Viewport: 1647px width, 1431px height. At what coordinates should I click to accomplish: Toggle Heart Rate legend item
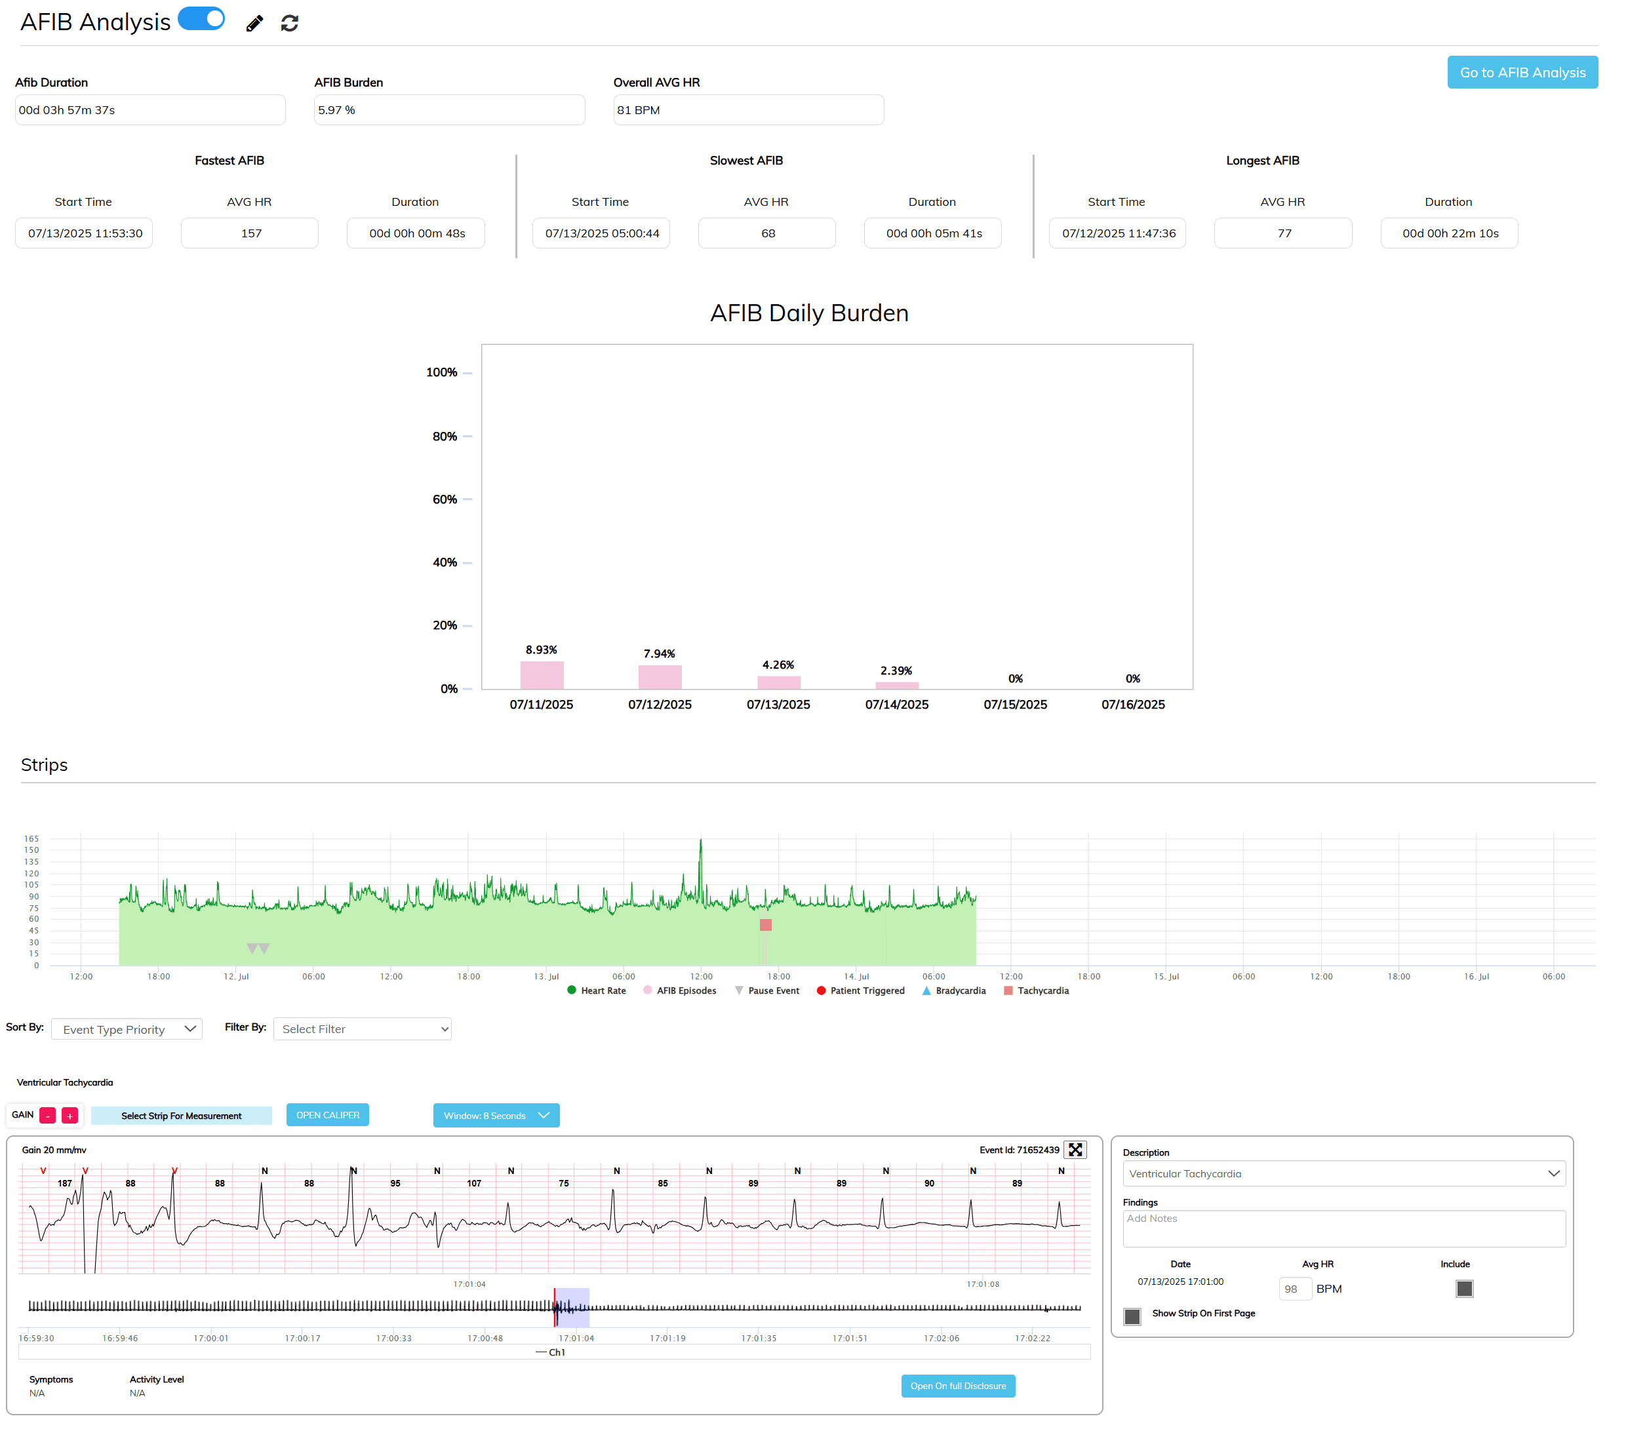pos(596,990)
